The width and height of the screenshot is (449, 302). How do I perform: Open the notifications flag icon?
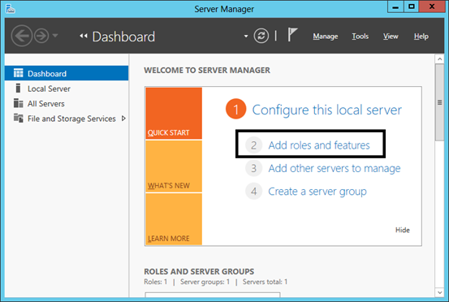(292, 35)
